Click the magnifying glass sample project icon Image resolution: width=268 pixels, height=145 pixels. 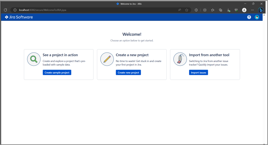pyautogui.click(x=34, y=59)
